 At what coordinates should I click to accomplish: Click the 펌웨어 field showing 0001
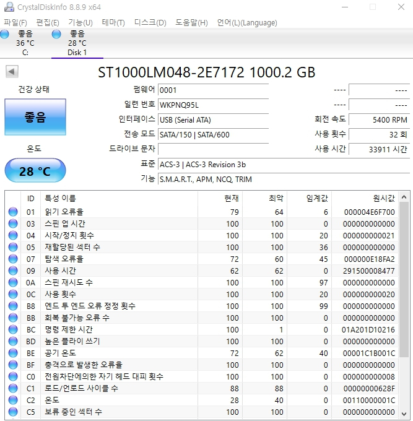[x=213, y=90]
